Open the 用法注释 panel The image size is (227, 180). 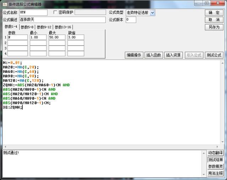215,173
